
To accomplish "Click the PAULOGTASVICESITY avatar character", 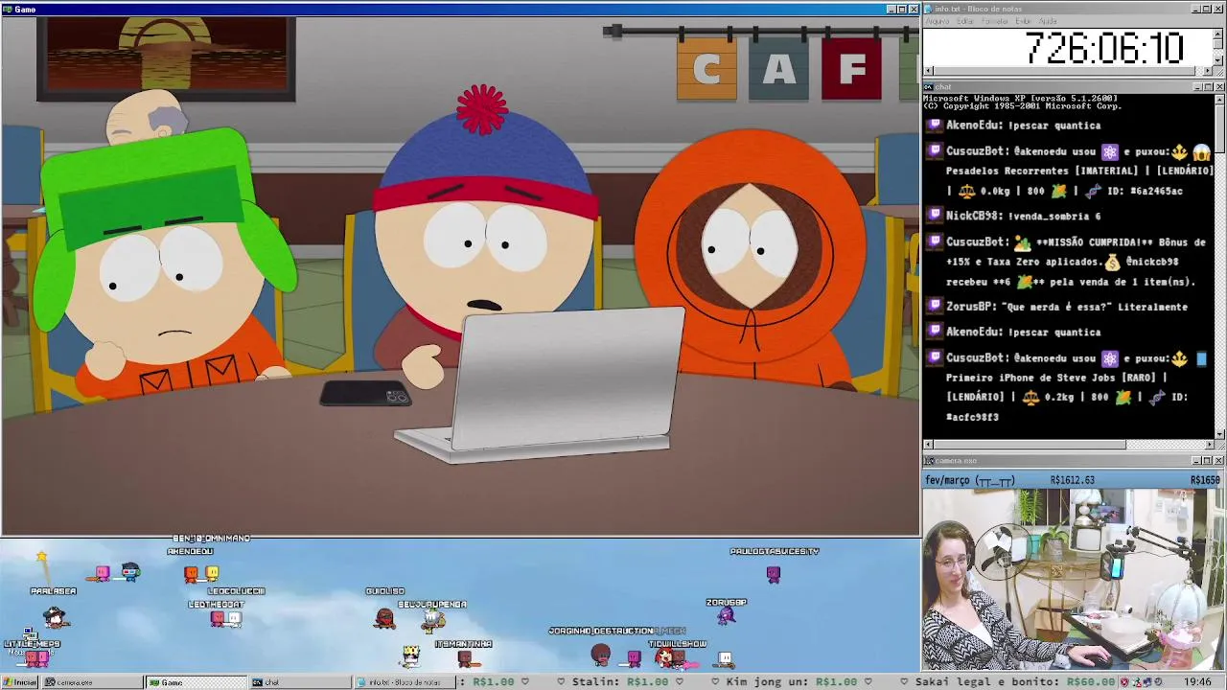I will point(774,574).
